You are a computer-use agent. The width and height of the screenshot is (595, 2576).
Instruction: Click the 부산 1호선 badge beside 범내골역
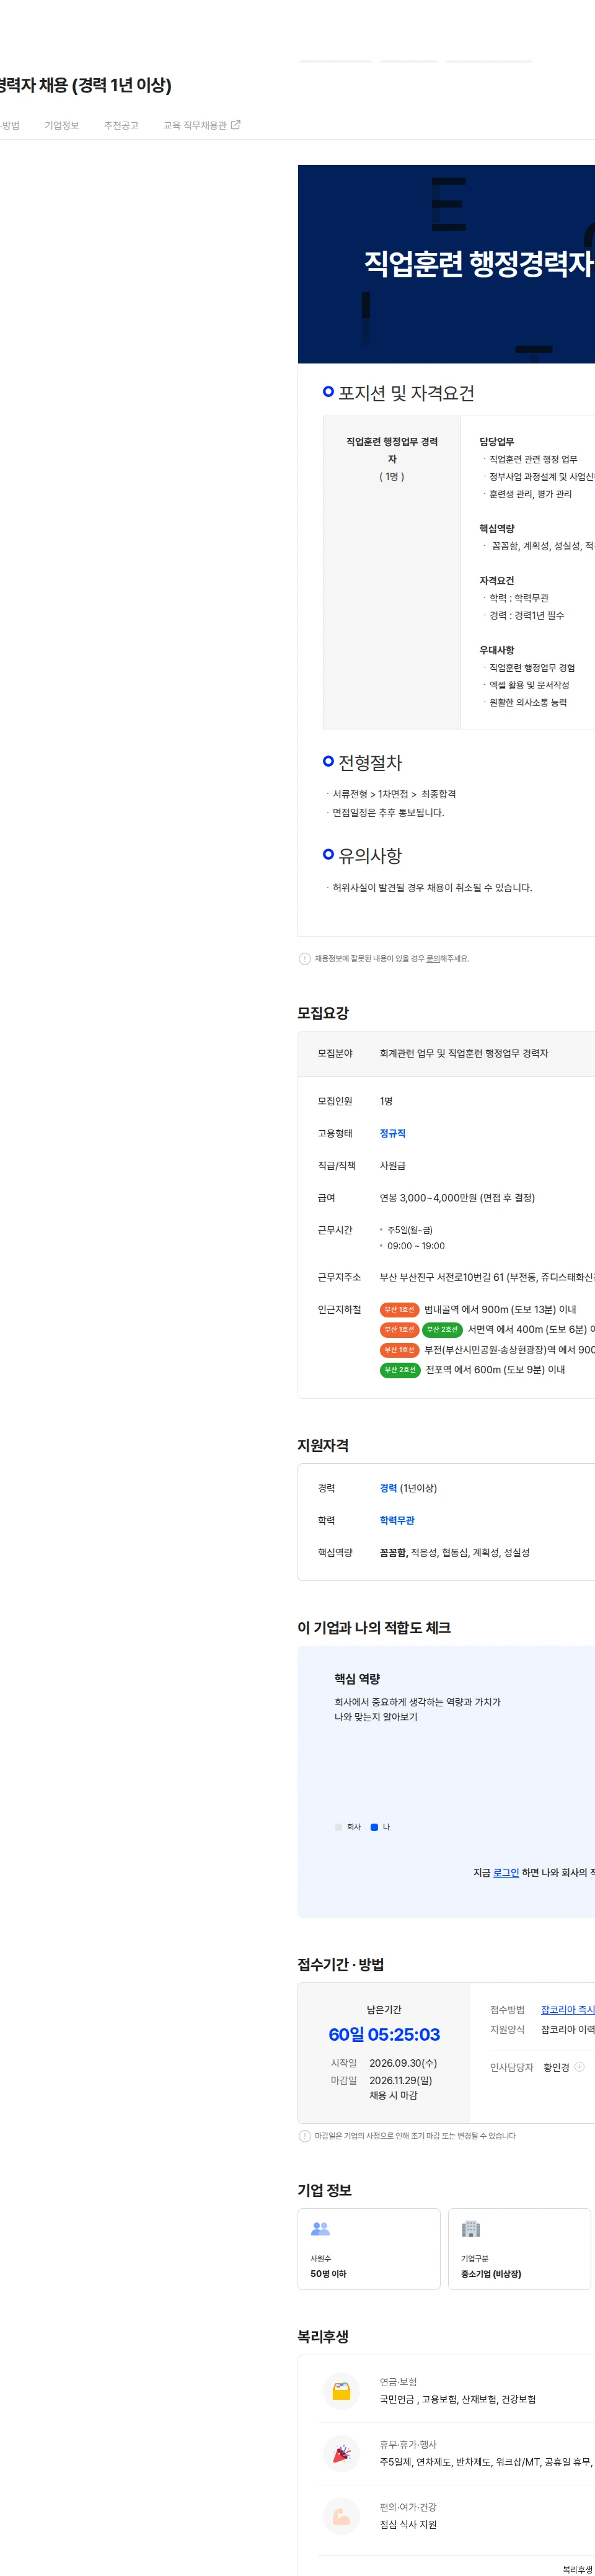pos(399,1309)
